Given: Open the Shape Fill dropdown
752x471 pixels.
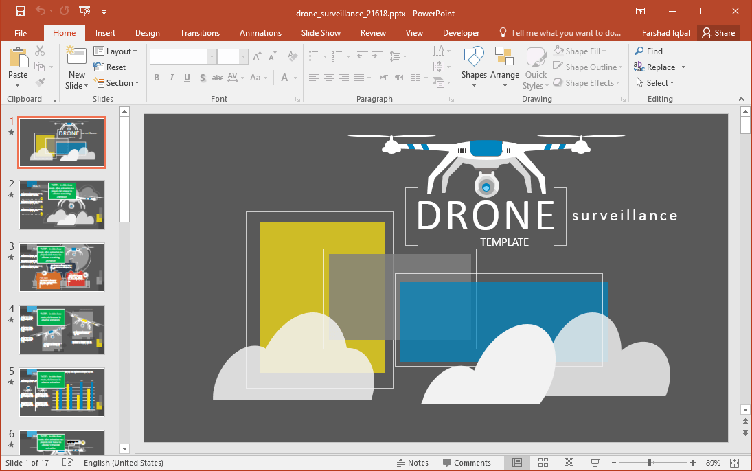Looking at the screenshot, I should tap(582, 50).
